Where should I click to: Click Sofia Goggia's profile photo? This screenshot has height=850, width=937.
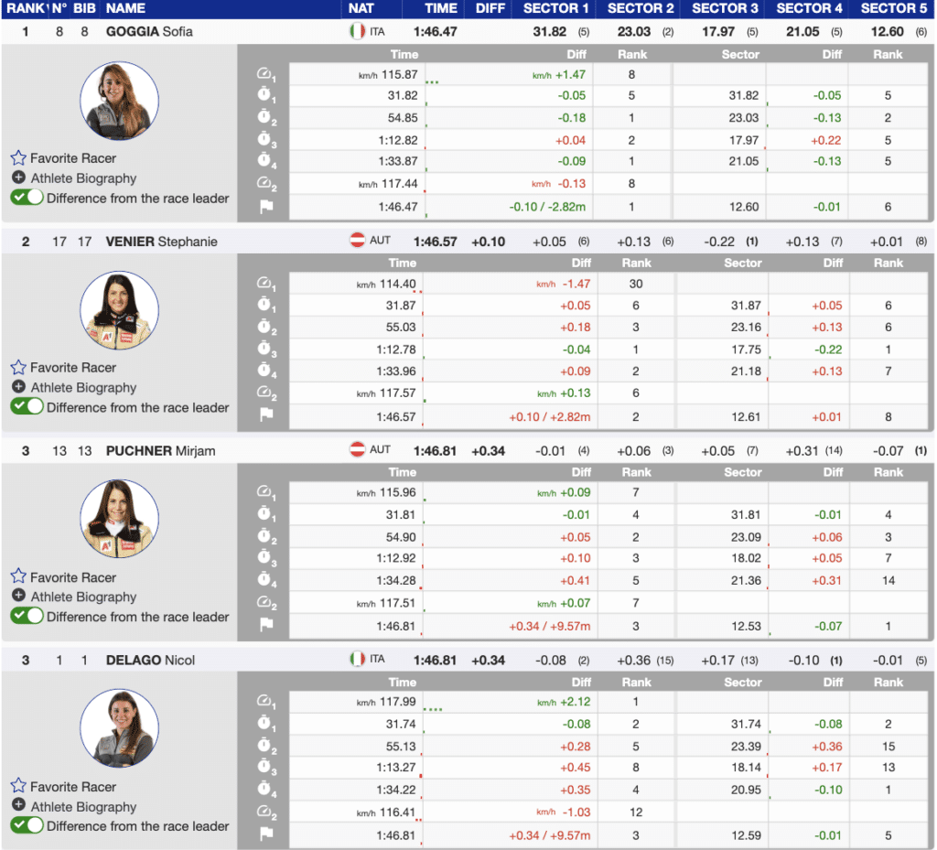pyautogui.click(x=119, y=101)
